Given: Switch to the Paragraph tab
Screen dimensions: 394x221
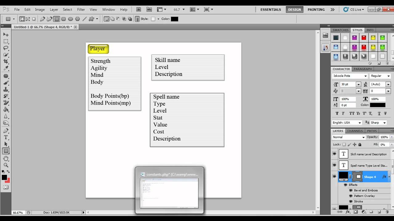Looking at the screenshot, I should (x=363, y=69).
